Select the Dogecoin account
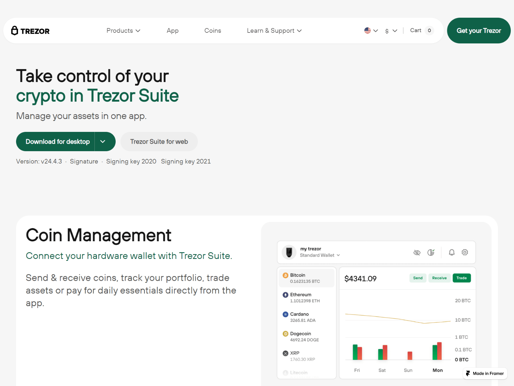The image size is (514, 386). 306,336
